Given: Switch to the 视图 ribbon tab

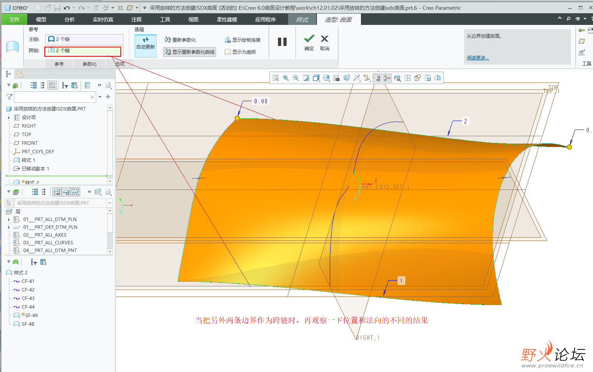Looking at the screenshot, I should click(x=193, y=19).
